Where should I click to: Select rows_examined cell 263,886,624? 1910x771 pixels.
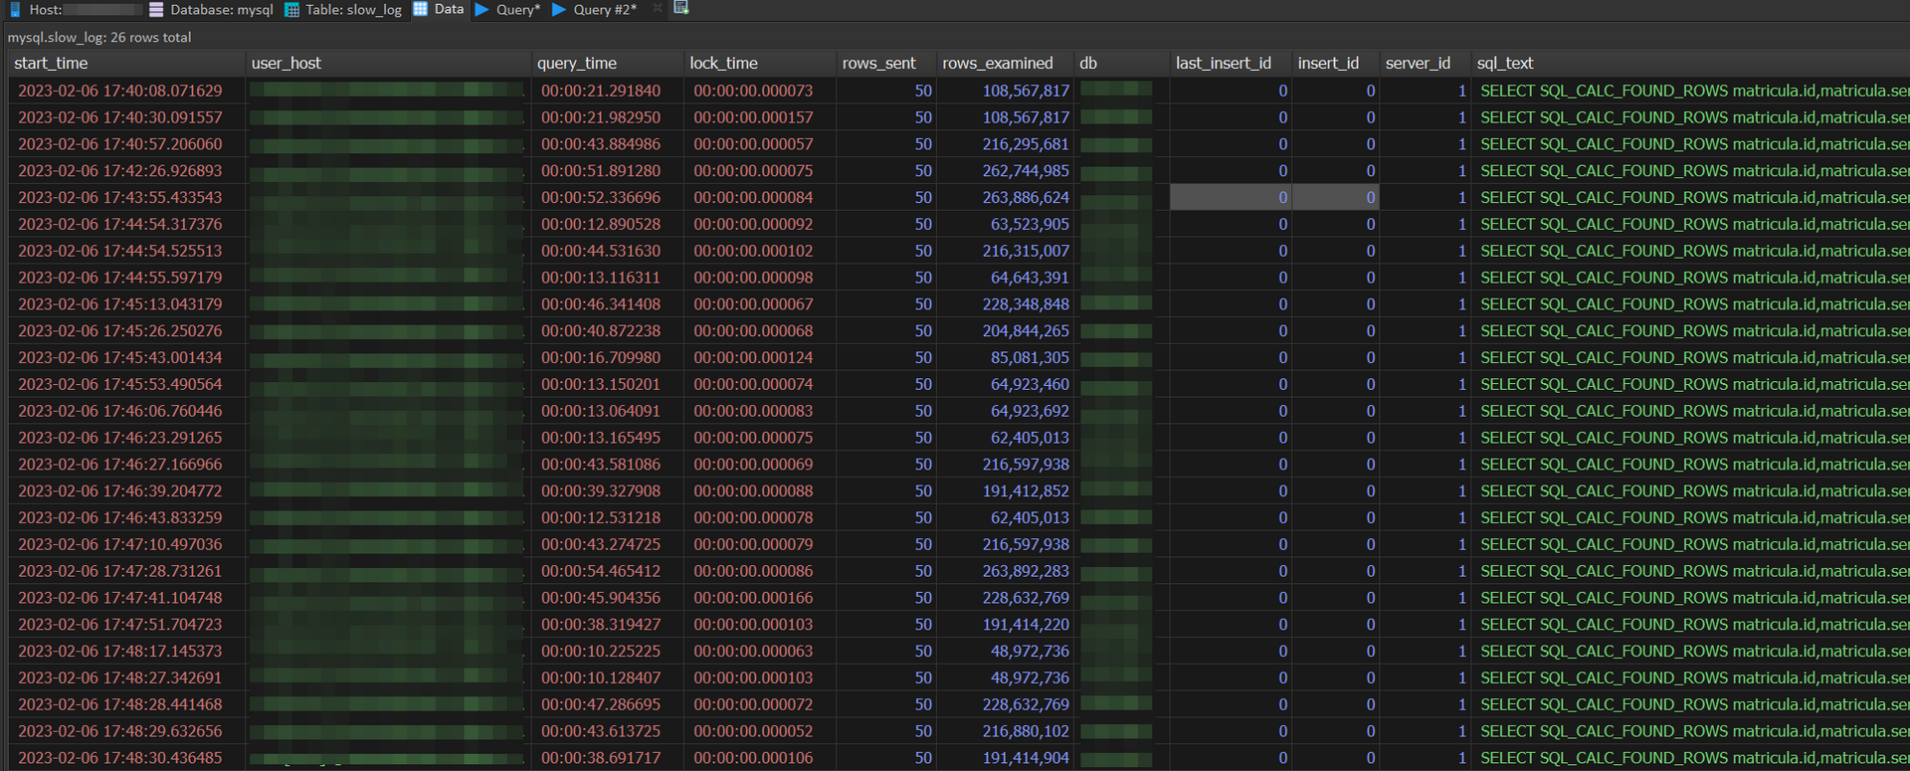coord(1026,197)
